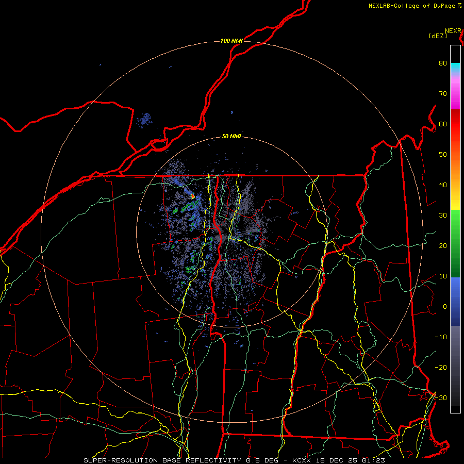Click the green segment of the color bar
464x464 pixels.
coord(455,243)
